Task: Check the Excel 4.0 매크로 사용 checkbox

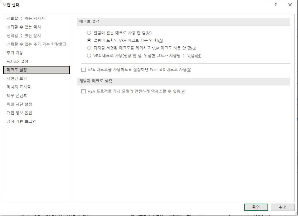Action: [83, 70]
